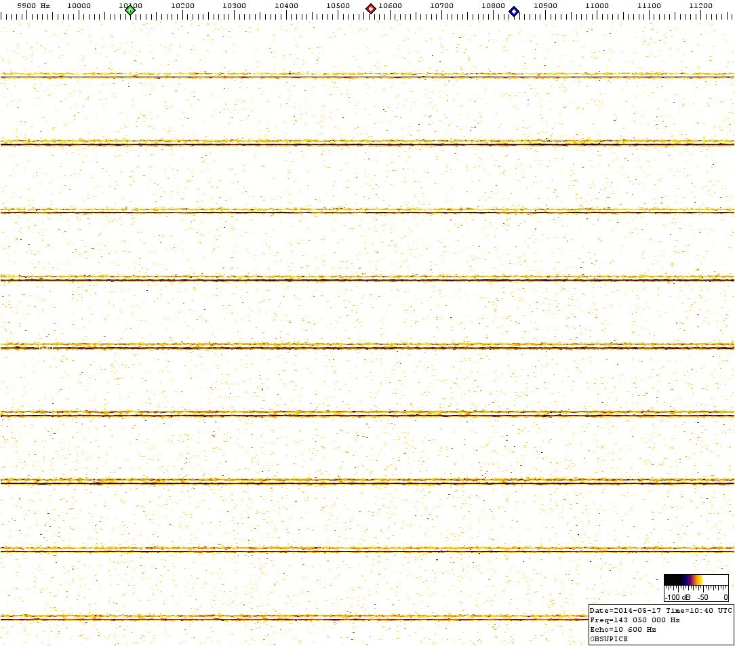Click the OBSUPICE station label
The image size is (735, 646).
609,639
